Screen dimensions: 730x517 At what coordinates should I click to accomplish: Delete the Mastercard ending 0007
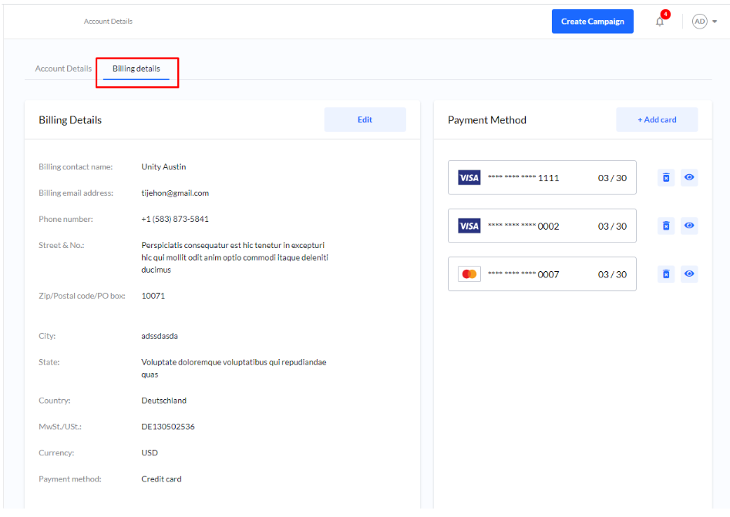[x=667, y=274]
